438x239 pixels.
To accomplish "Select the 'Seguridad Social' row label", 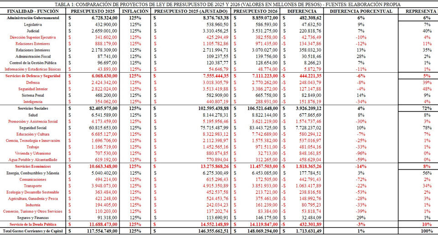I will [x=32, y=128].
